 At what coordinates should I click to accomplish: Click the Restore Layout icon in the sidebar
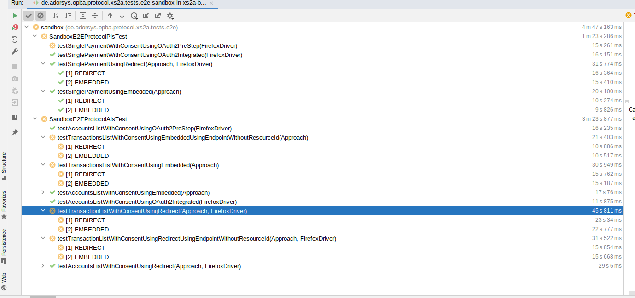(15, 118)
